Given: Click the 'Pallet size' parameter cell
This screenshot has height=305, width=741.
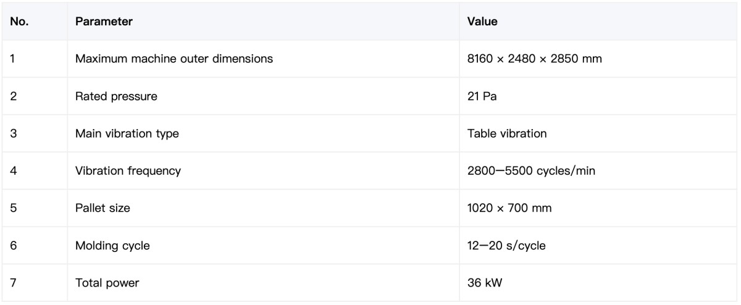Looking at the screenshot, I should pos(263,208).
